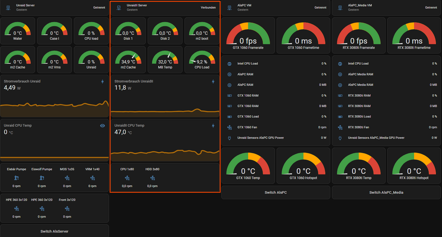Click the RTX 3080ti Load row icon
Viewport: 442px width, 237px height.
(340, 117)
